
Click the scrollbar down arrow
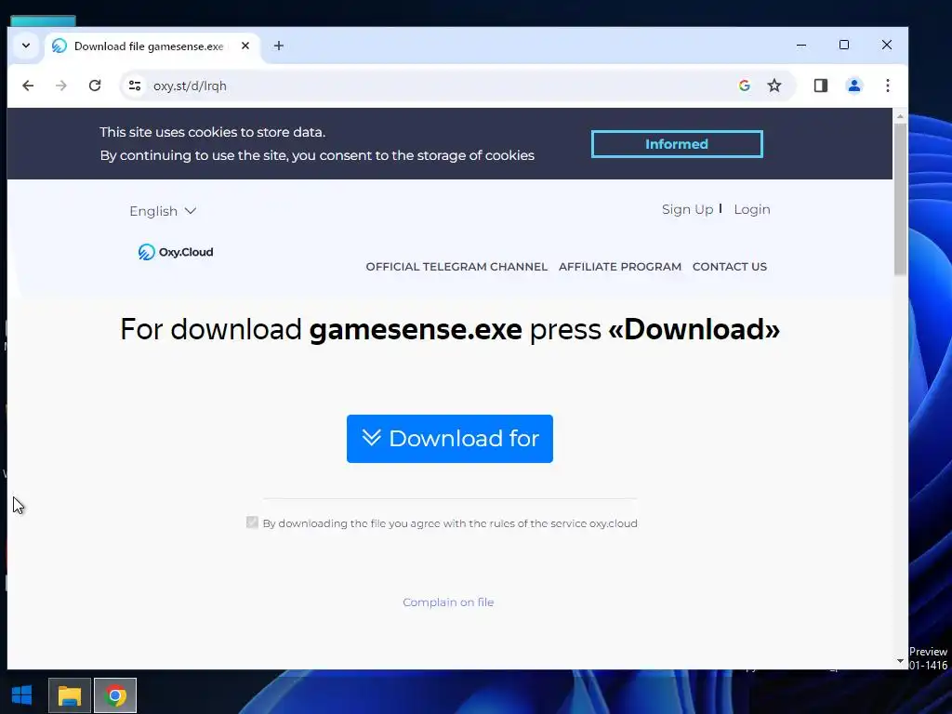[x=900, y=661]
